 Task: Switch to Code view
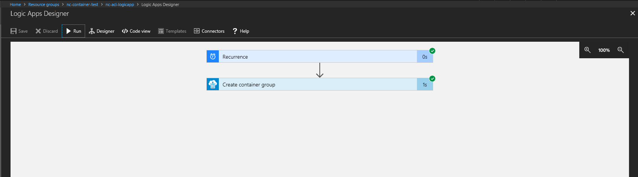[136, 31]
